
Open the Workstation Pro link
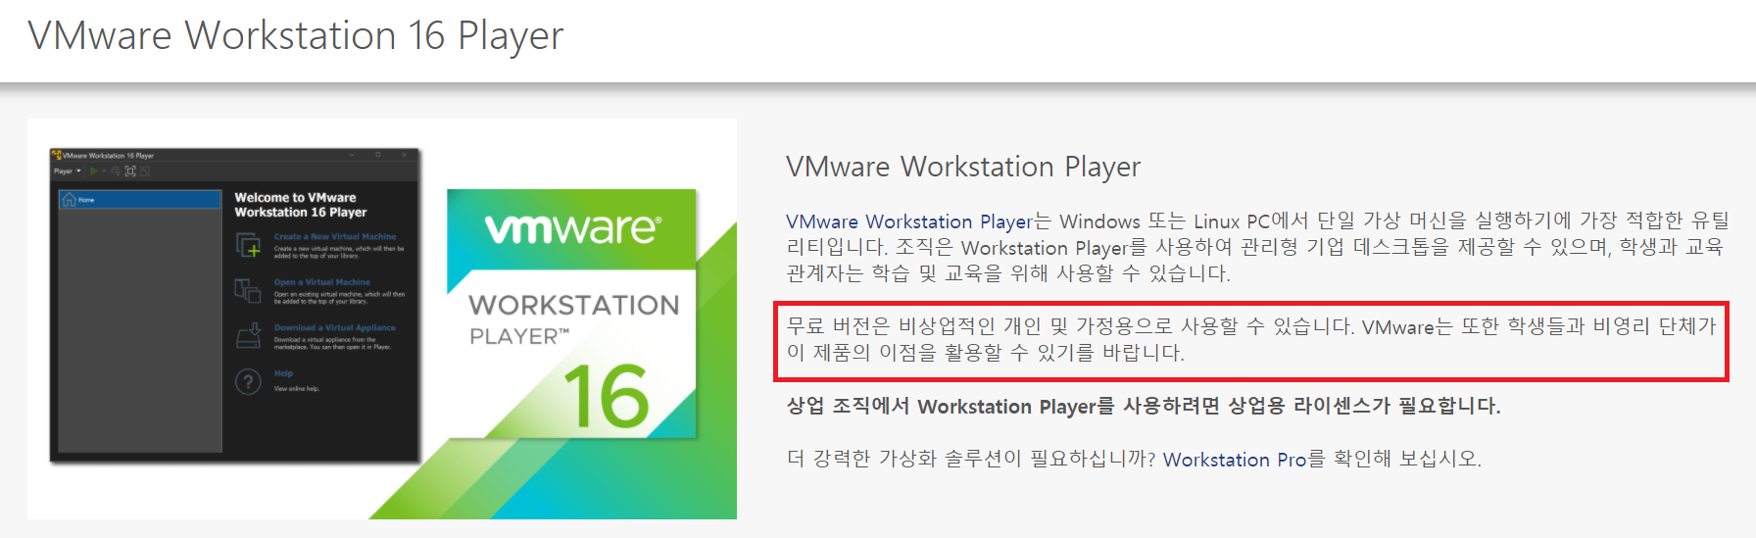(1235, 459)
